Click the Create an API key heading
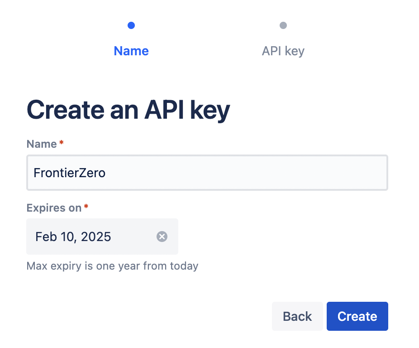Screen dimensions: 419x348 (x=129, y=110)
